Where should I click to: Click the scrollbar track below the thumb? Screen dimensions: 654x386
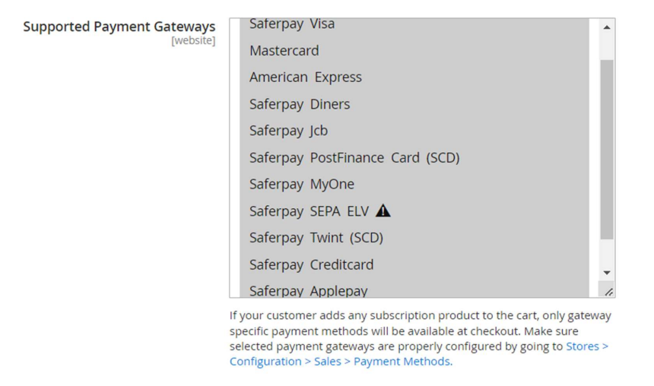pyautogui.click(x=606, y=252)
